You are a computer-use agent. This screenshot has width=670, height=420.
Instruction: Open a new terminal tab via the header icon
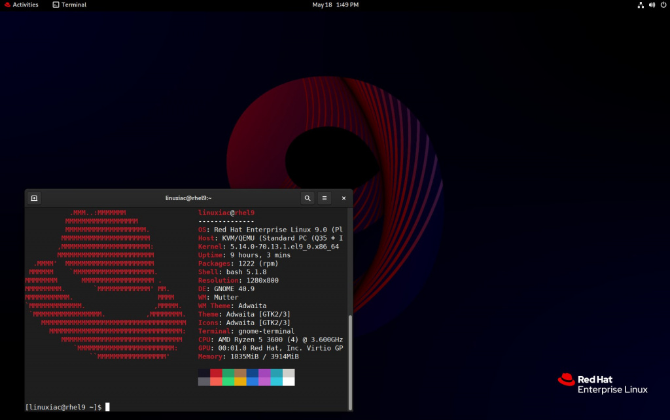[x=33, y=198]
